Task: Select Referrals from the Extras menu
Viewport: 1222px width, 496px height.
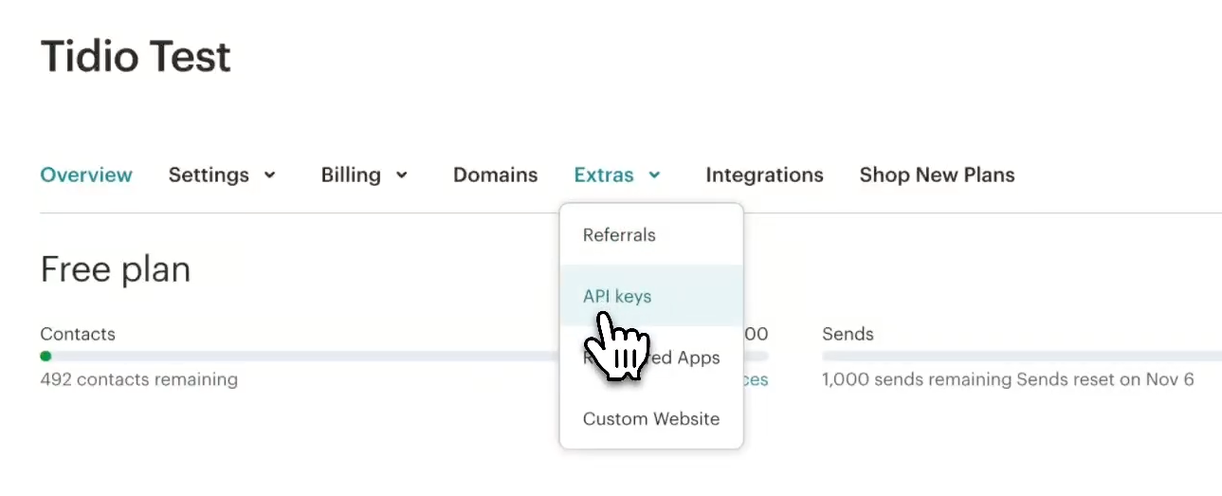Action: pos(619,235)
